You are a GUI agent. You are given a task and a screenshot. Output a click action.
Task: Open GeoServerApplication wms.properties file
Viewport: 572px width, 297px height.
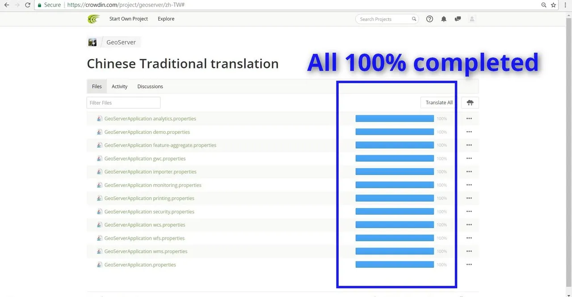pos(146,251)
